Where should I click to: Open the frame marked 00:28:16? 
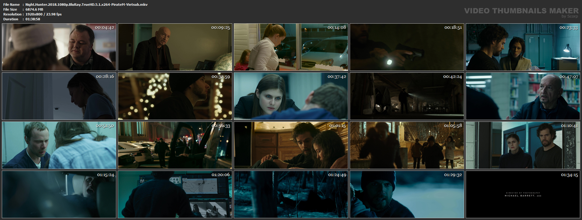tap(59, 96)
